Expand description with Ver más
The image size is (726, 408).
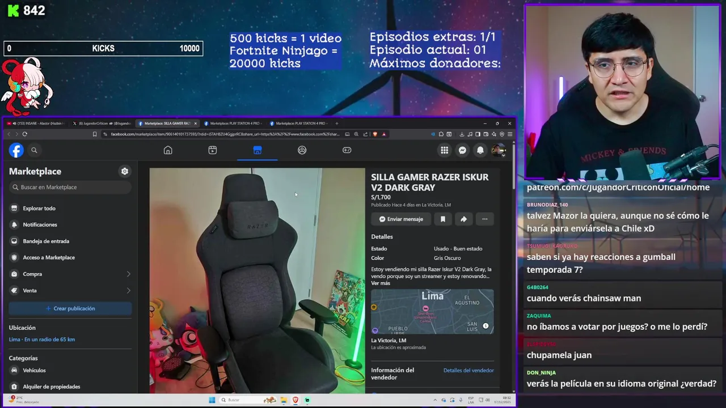pyautogui.click(x=381, y=283)
